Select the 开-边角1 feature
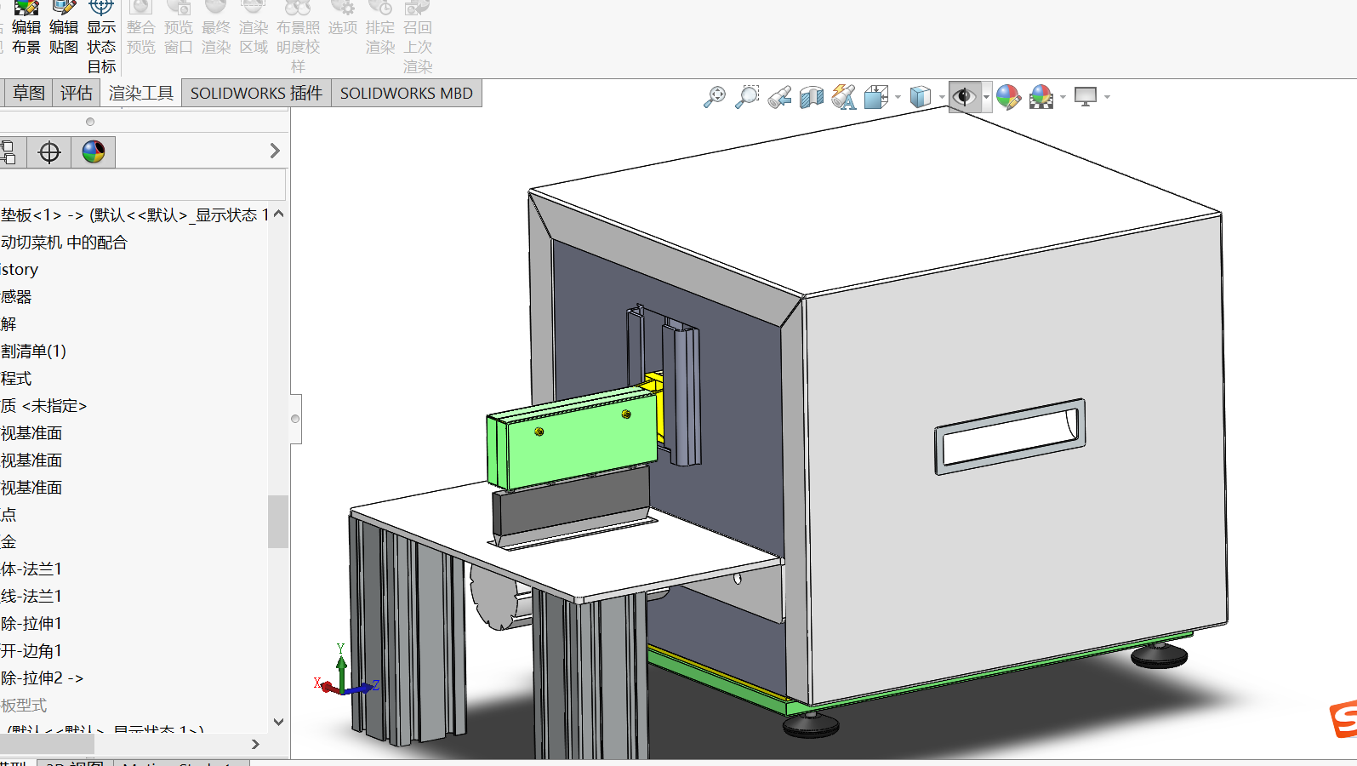The height and width of the screenshot is (766, 1357). coord(31,651)
